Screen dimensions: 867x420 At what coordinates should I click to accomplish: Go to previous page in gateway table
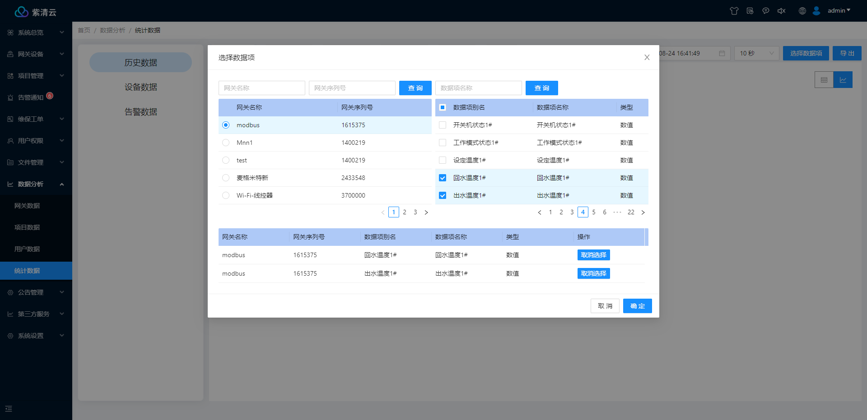click(383, 212)
